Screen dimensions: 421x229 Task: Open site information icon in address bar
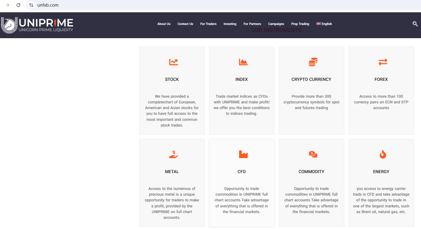(31, 5)
